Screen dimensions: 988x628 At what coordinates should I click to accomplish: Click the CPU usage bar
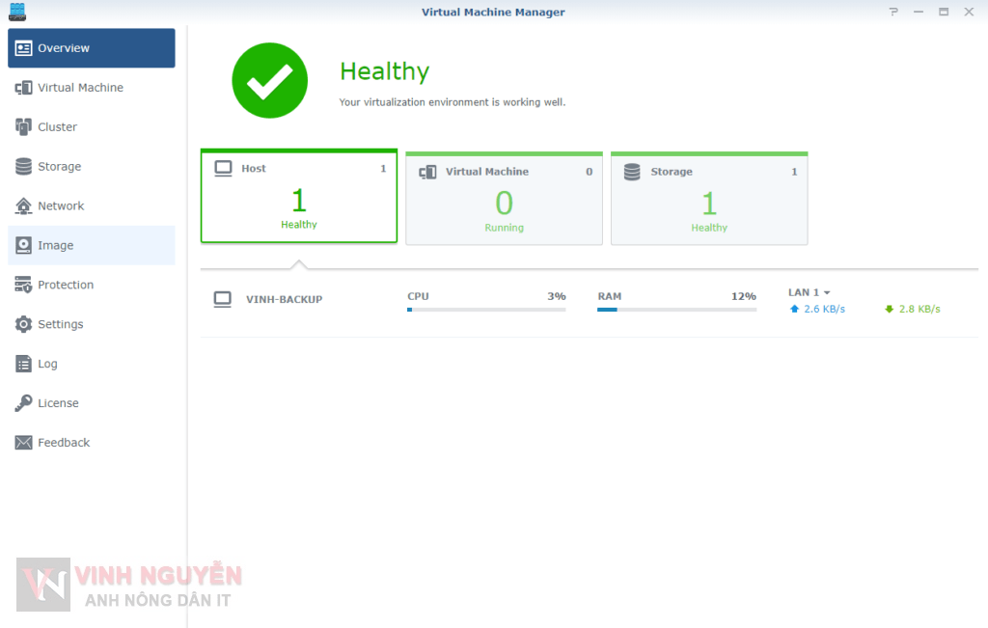click(486, 310)
